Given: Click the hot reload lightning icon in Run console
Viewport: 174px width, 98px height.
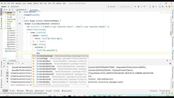Looking at the screenshot, I should coord(16,63).
